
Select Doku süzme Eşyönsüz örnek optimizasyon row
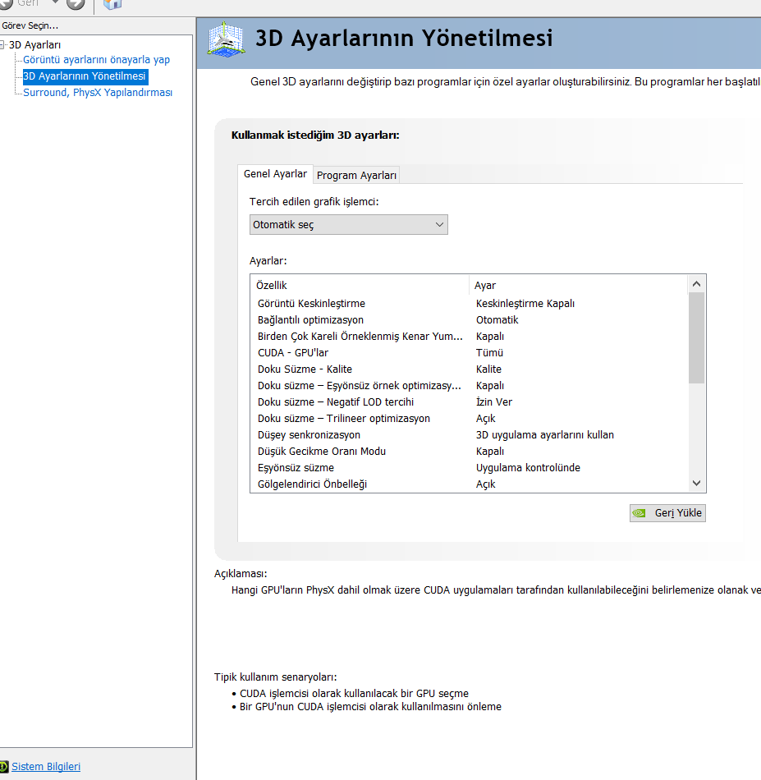(470, 386)
